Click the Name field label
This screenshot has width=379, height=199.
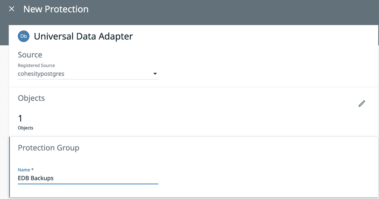[24, 170]
